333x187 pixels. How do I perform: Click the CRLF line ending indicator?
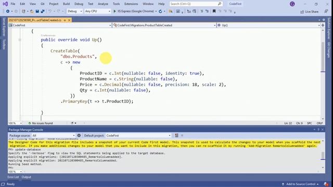(319, 123)
